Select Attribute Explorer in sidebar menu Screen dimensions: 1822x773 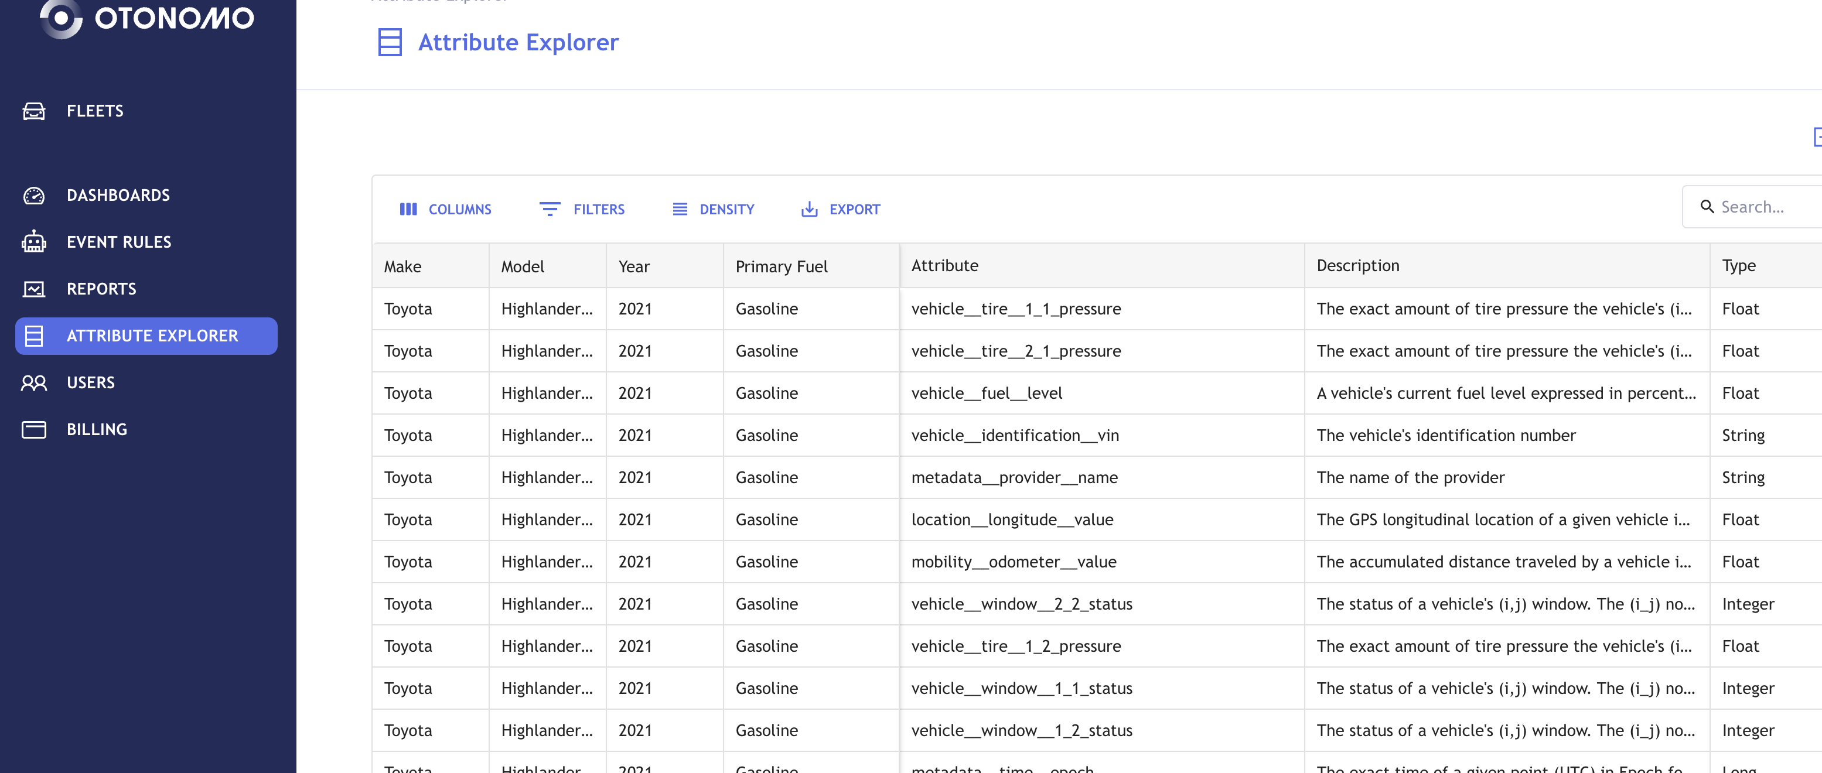146,336
